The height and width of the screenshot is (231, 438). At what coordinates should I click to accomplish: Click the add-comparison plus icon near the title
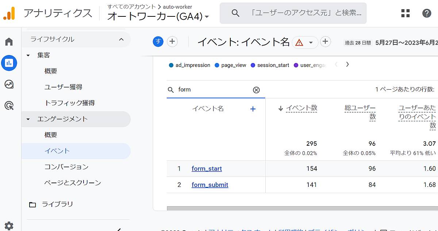point(172,42)
